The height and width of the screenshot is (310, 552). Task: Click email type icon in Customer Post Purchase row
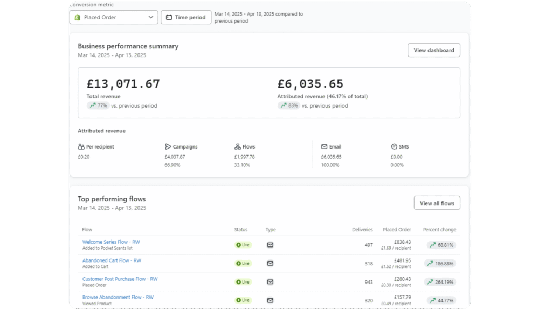[270, 282]
